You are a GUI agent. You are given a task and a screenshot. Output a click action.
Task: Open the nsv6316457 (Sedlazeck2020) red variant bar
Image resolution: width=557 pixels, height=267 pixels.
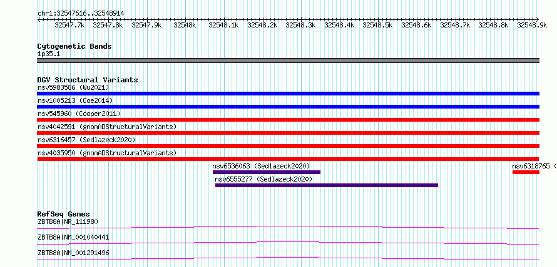288,146
